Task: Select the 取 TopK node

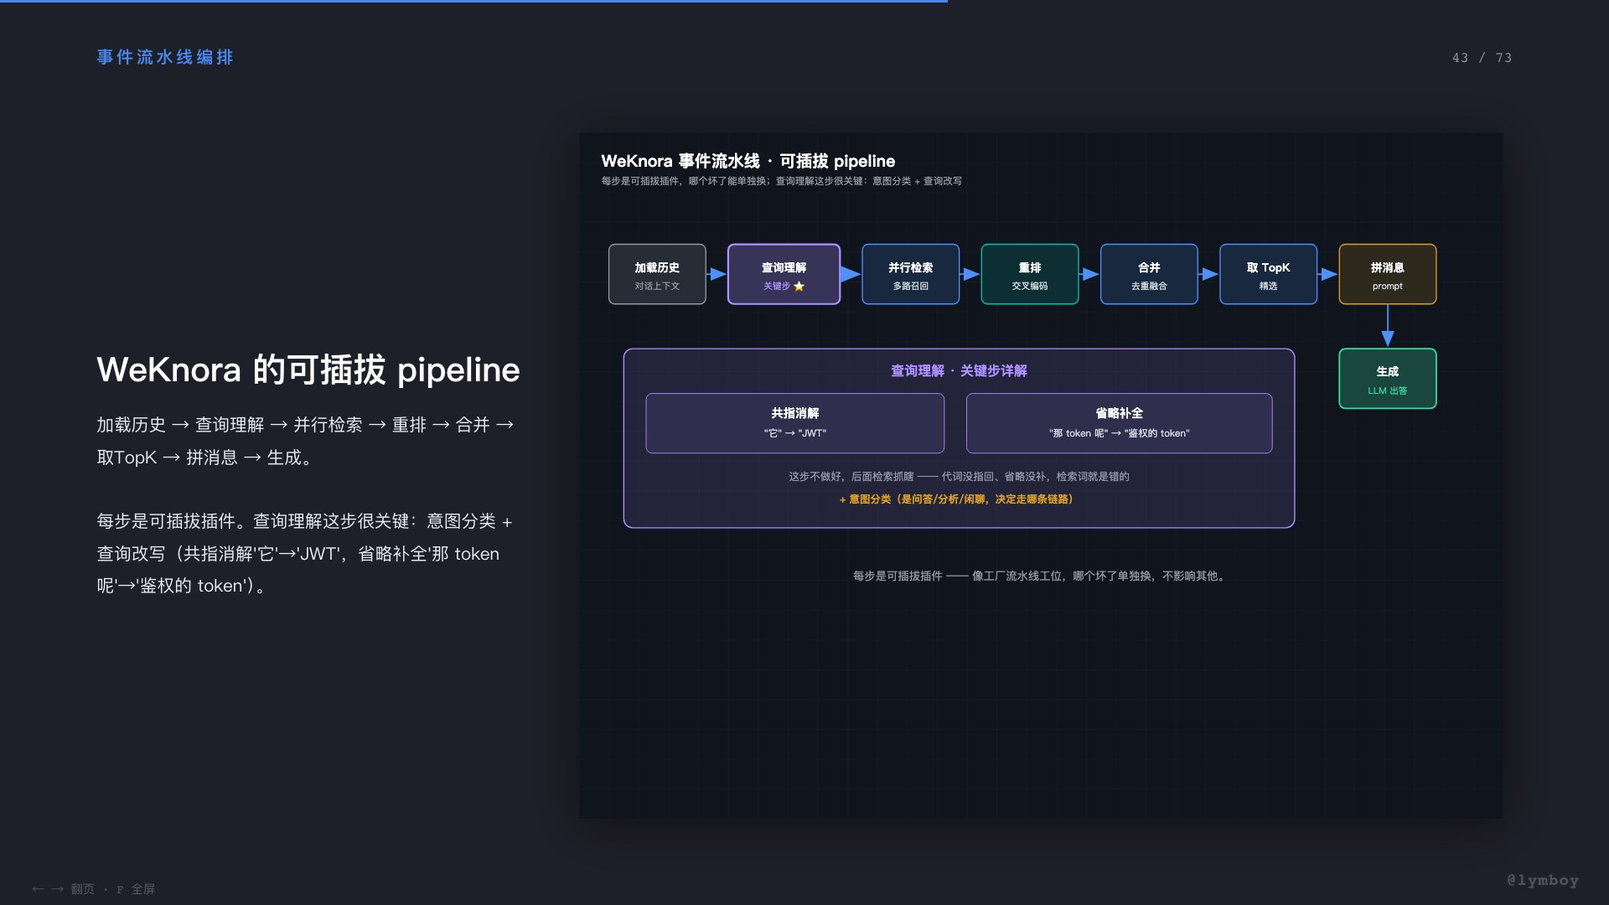Action: 1268,274
